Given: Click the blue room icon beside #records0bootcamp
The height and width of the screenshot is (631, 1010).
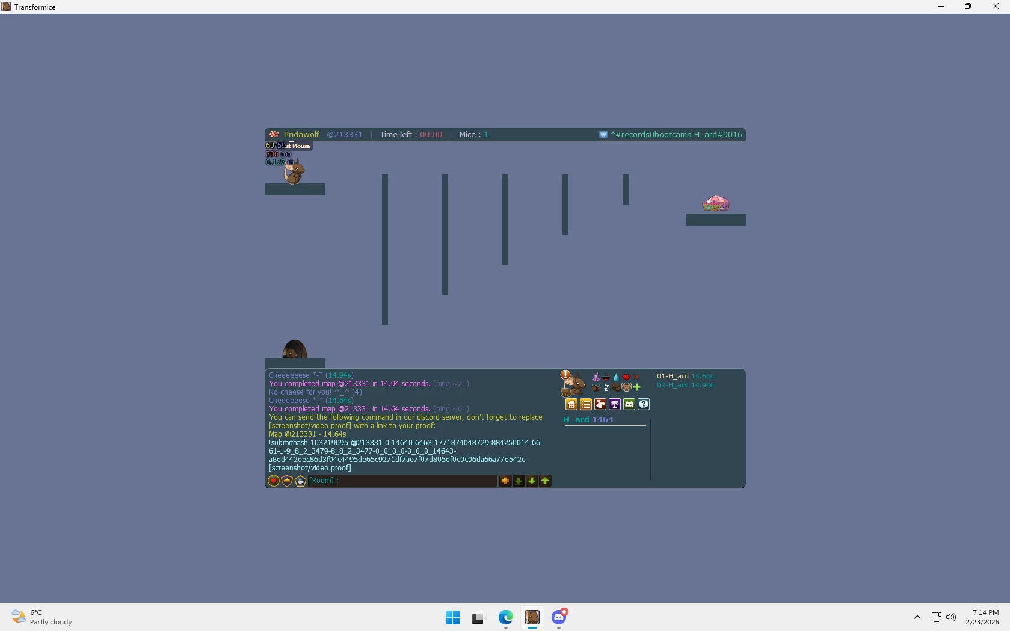Looking at the screenshot, I should [x=603, y=134].
